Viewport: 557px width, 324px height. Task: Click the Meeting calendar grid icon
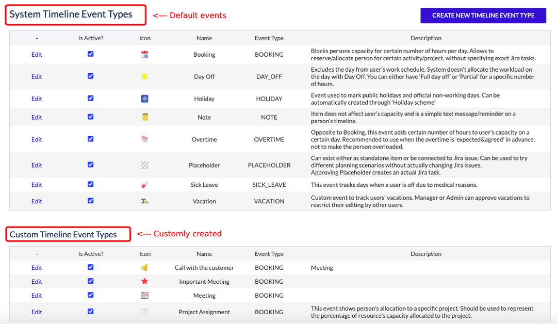[144, 295]
